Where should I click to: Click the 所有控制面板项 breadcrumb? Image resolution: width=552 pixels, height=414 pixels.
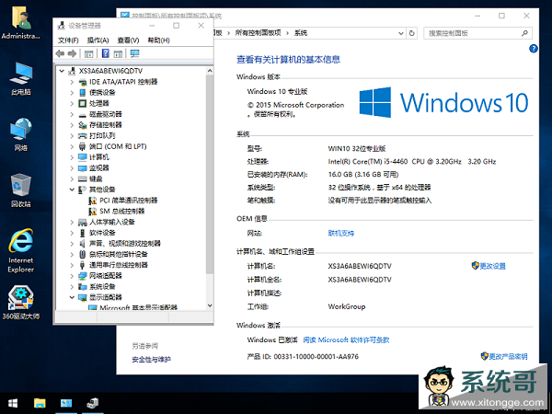[258, 33]
